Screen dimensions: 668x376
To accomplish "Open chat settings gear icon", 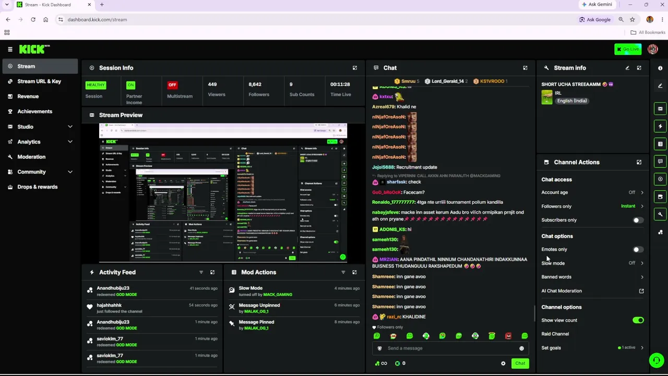I will coord(503,363).
